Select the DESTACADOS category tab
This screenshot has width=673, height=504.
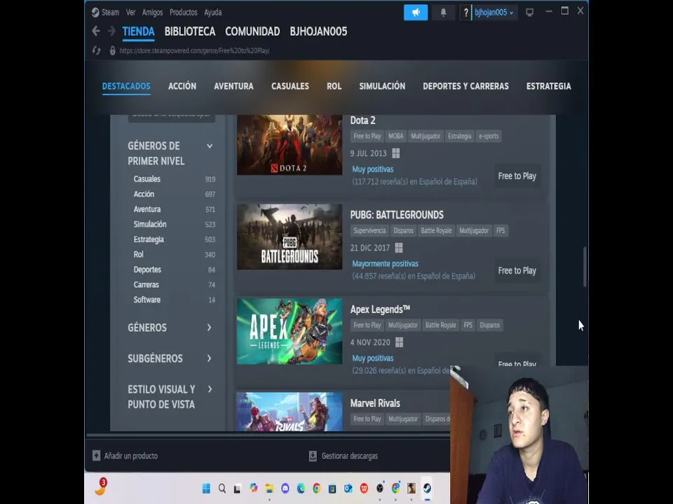point(126,86)
